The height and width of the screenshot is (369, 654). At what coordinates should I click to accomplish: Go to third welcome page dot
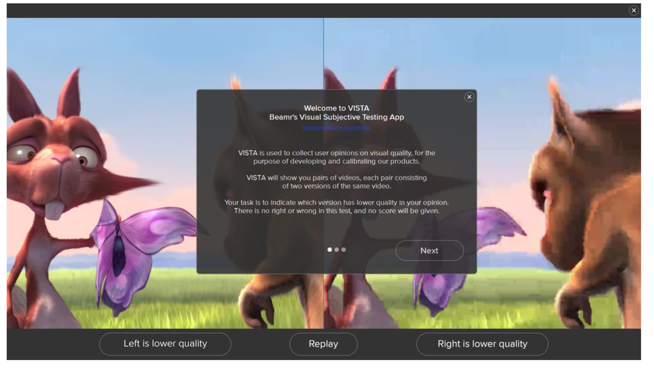[x=344, y=250]
